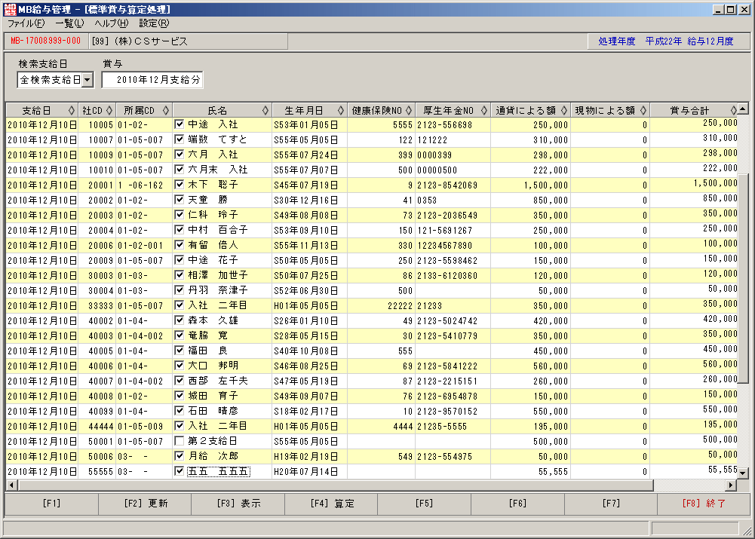Open the 設定(R) menu
This screenshot has height=539, width=755.
(x=154, y=23)
